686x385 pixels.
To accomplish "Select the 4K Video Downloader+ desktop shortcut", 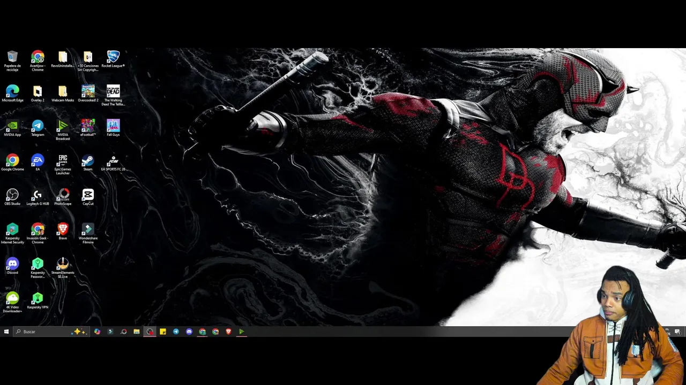I will [12, 303].
